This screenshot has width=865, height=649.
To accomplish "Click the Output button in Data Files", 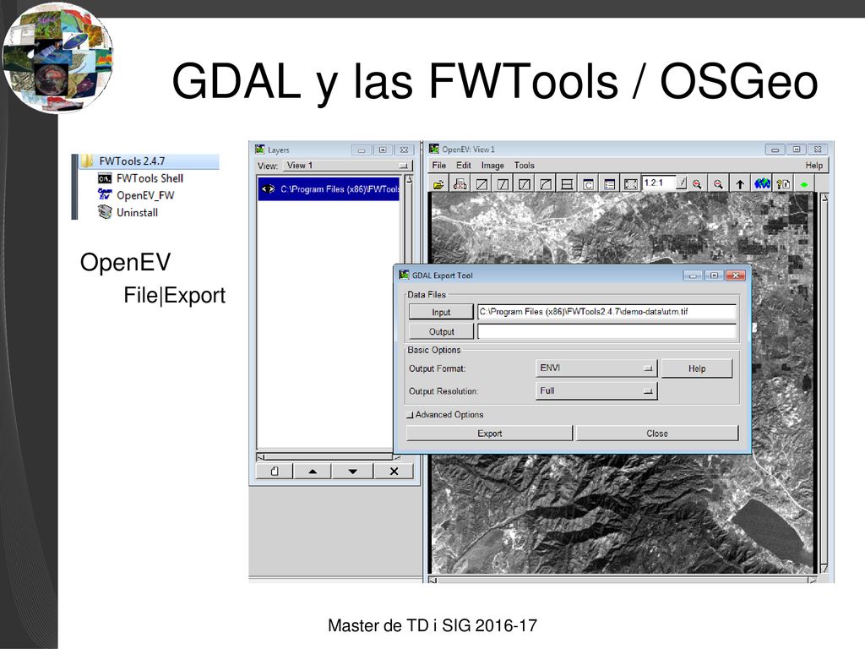I will 441,331.
